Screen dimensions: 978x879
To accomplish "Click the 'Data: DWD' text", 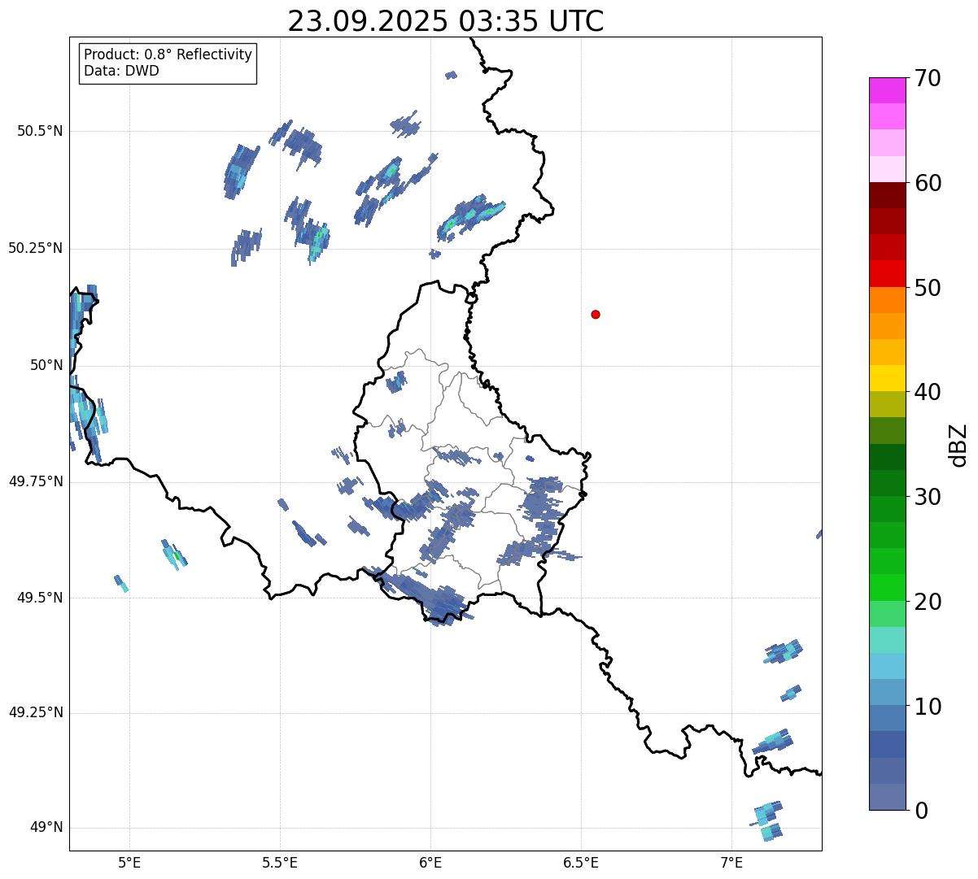I will click(122, 71).
